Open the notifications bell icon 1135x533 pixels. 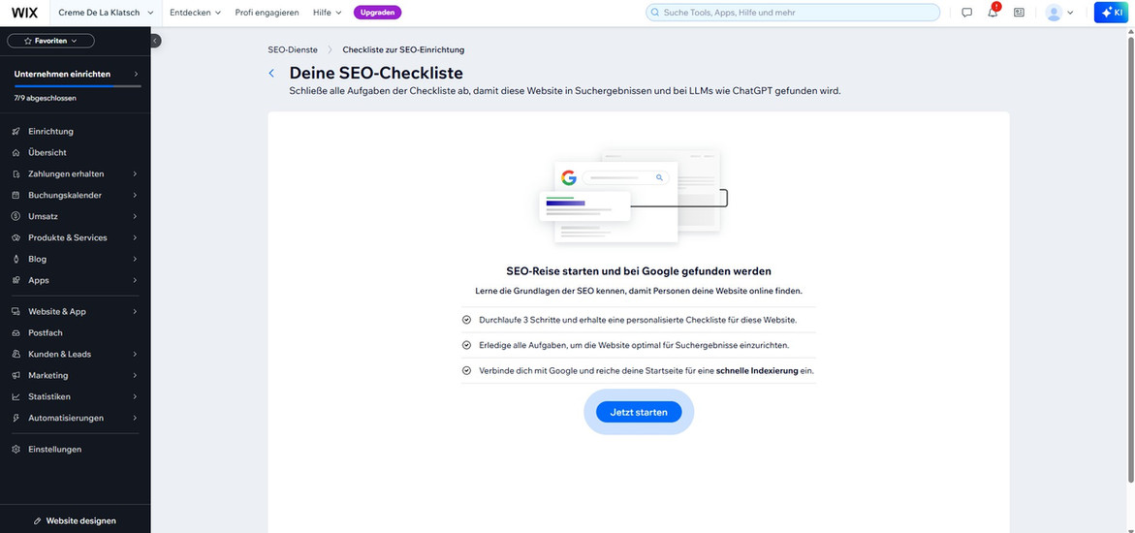tap(993, 13)
